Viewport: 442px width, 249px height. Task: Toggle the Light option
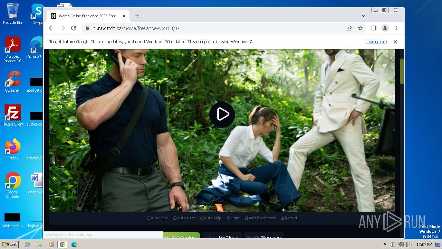click(x=233, y=218)
